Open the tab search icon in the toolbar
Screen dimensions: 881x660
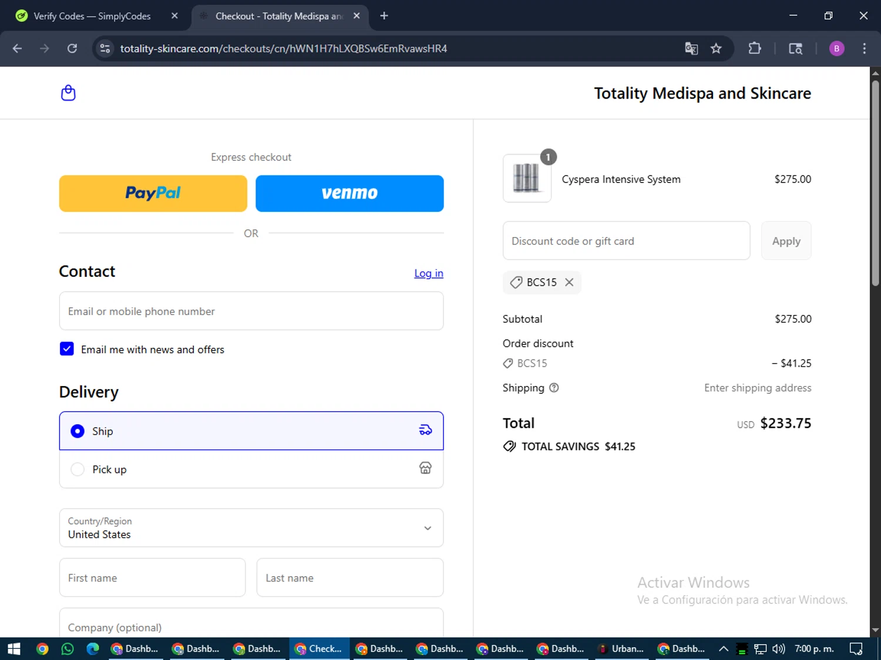(795, 49)
